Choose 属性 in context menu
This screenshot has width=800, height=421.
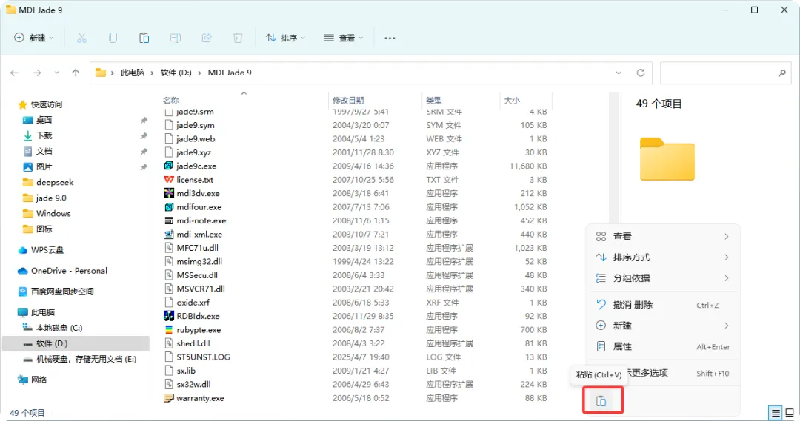(663, 346)
